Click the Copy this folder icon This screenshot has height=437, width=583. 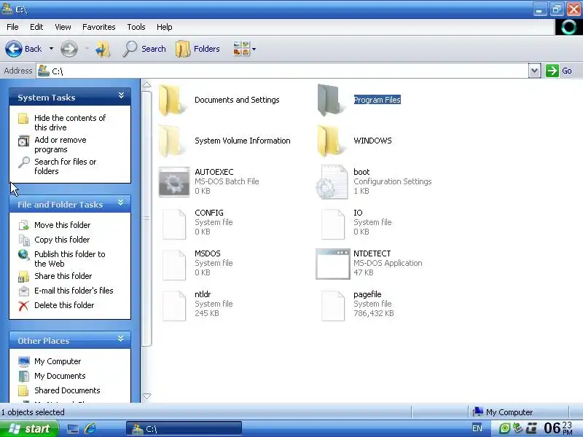[x=24, y=240]
